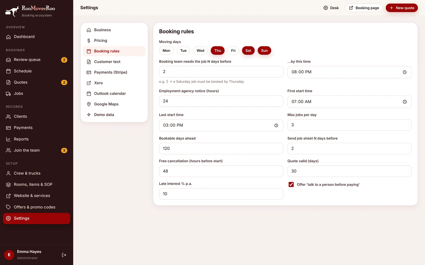
Task: Open Clients records
Action: click(36, 116)
